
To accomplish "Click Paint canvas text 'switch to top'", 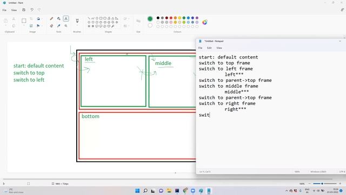I will coord(29,73).
